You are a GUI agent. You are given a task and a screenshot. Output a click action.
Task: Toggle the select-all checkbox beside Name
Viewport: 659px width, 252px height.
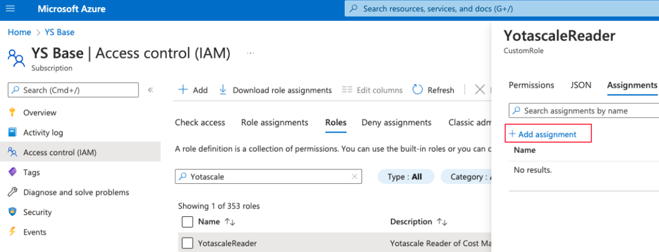187,222
